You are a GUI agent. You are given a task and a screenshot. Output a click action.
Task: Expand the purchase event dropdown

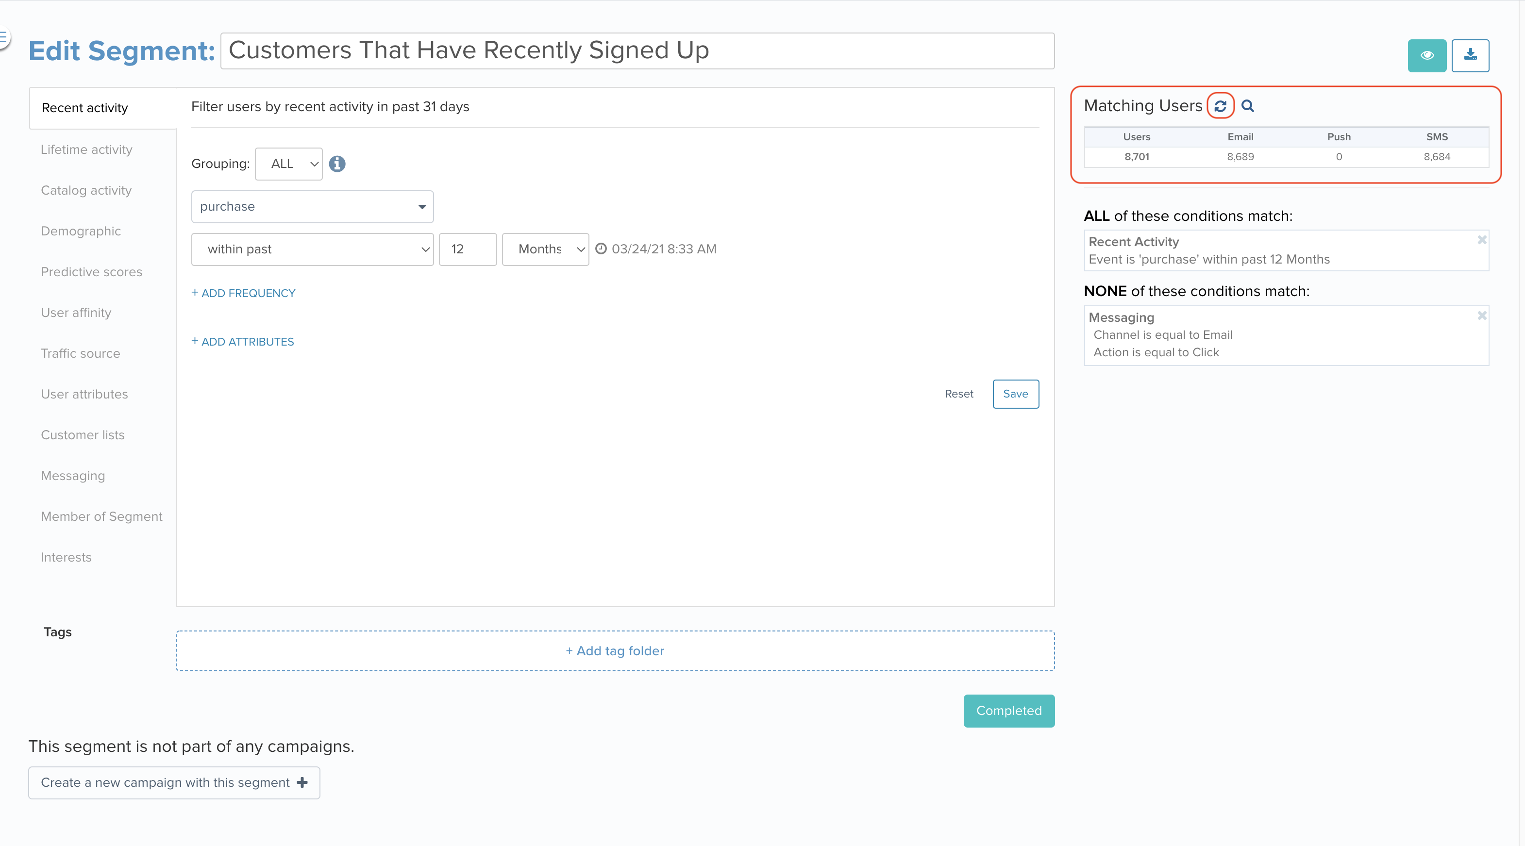coord(313,207)
